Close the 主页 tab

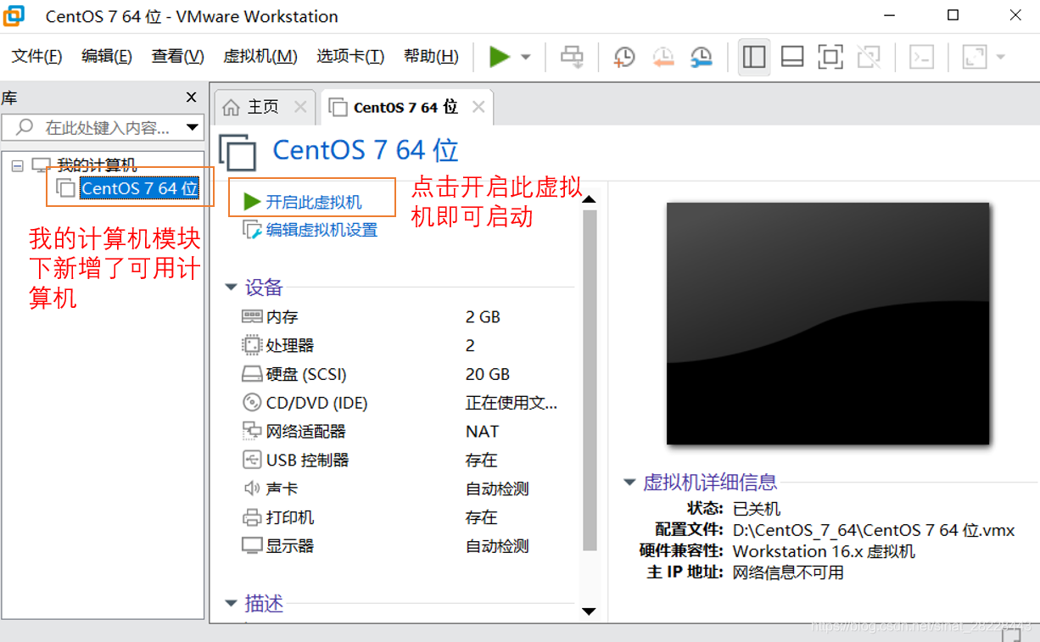[x=300, y=107]
